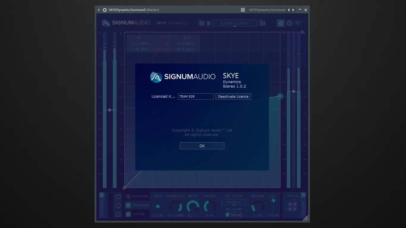The width and height of the screenshot is (406, 228).
Task: Toggle the Sidechain power button
Action: click(102, 195)
